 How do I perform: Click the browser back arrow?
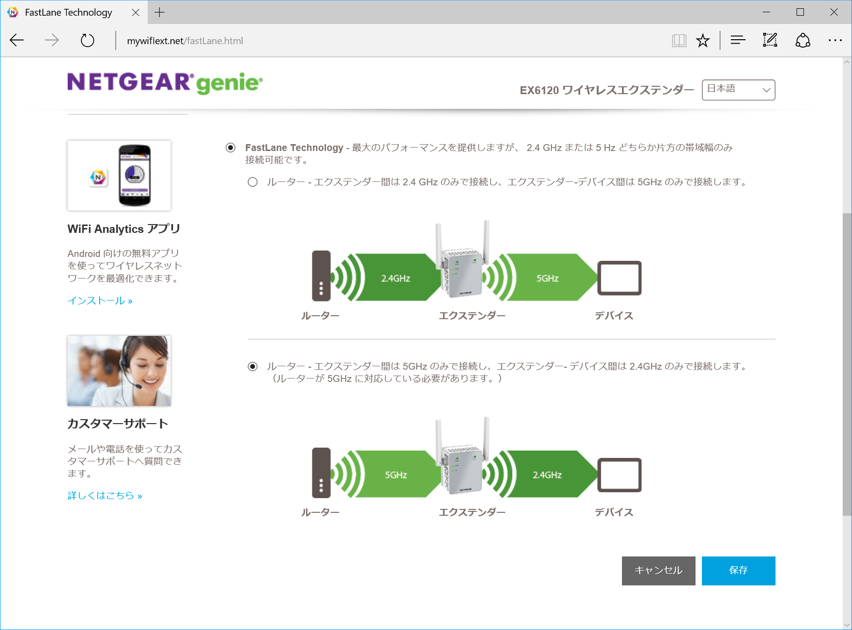click(x=17, y=40)
